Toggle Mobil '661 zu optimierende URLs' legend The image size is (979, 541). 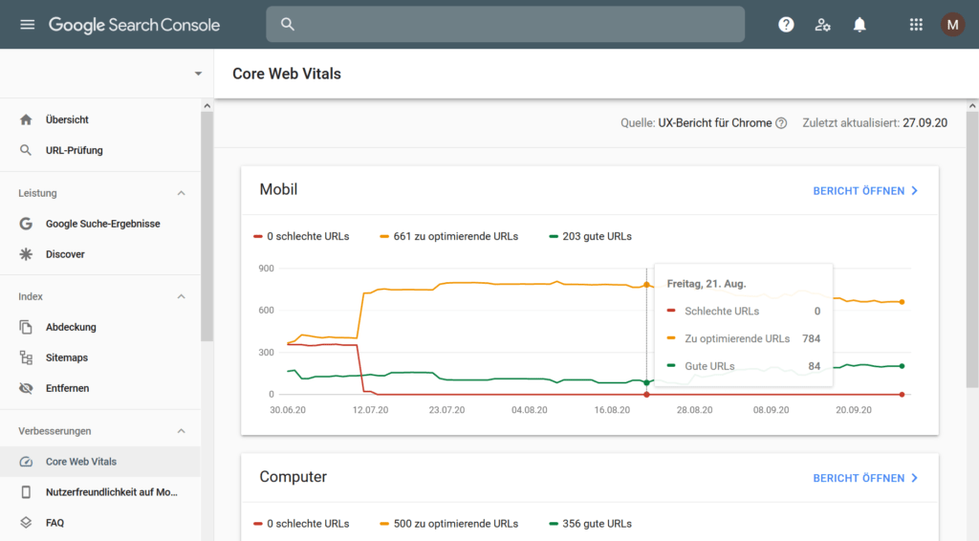point(449,236)
